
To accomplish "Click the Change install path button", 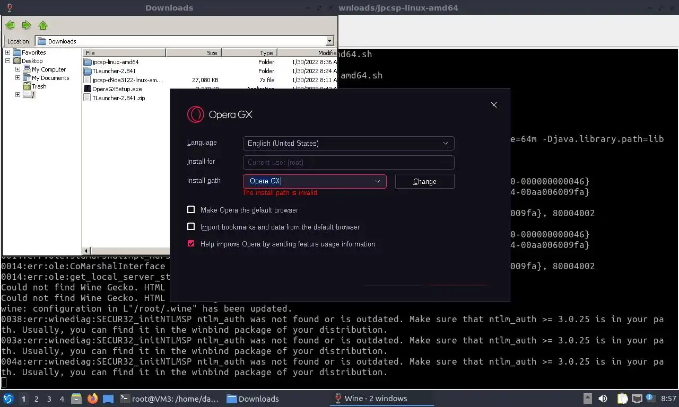I will tap(424, 181).
